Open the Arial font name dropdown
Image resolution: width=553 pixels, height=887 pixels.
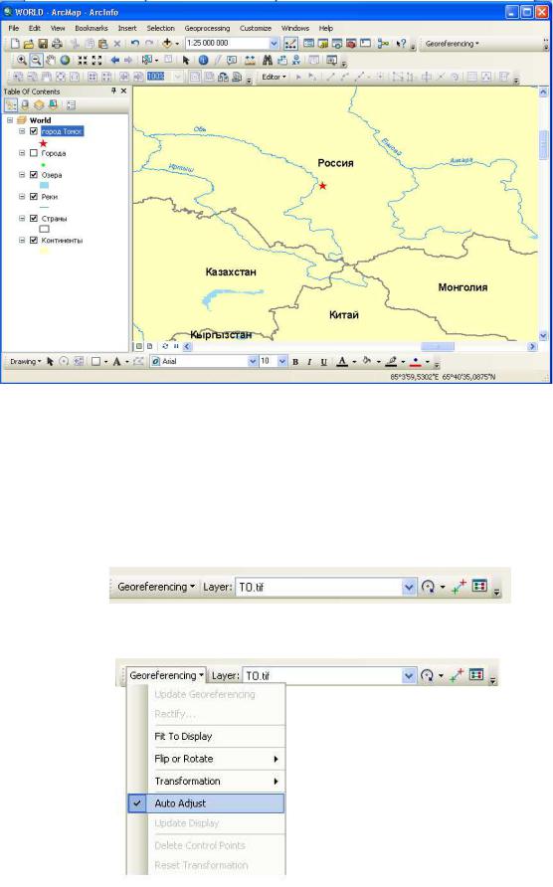[x=253, y=362]
